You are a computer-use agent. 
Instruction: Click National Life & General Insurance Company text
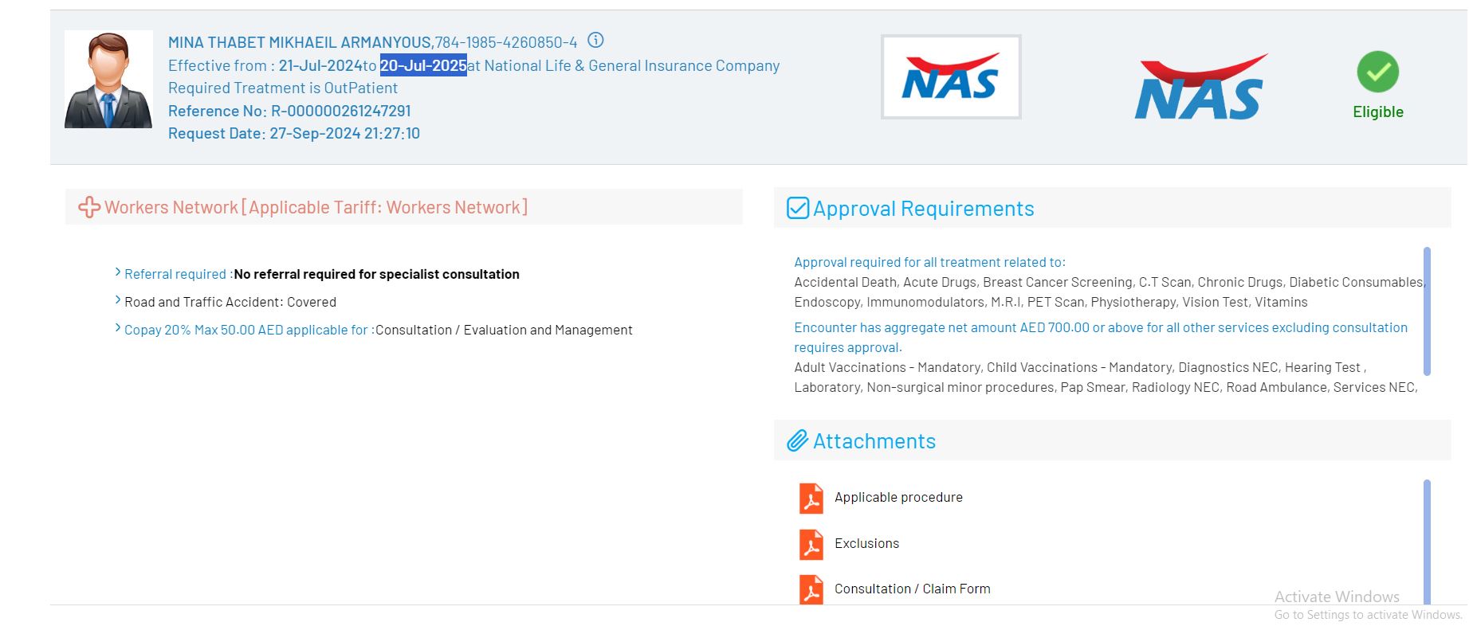pyautogui.click(x=632, y=65)
